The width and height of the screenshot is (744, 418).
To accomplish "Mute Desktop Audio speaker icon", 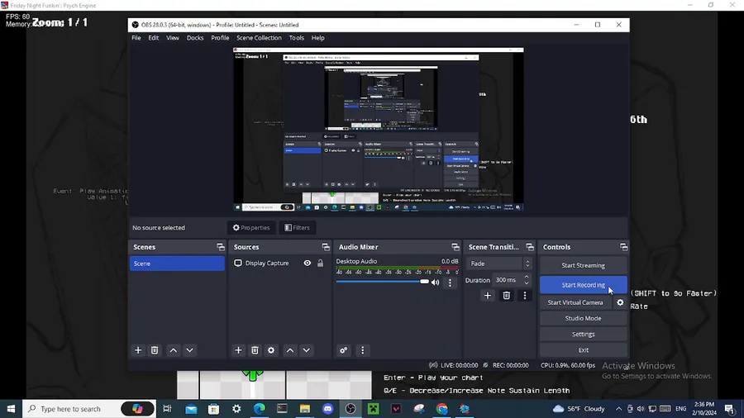I will (435, 283).
